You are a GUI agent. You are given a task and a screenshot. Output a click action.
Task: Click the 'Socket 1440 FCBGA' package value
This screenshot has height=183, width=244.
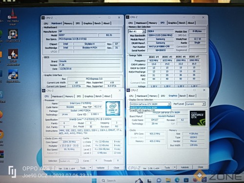pyautogui.click(x=81, y=110)
